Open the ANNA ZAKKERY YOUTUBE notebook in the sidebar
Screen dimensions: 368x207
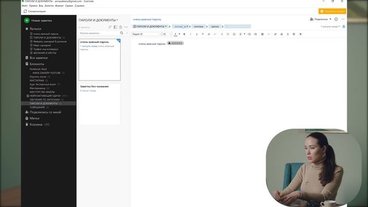(x=47, y=73)
